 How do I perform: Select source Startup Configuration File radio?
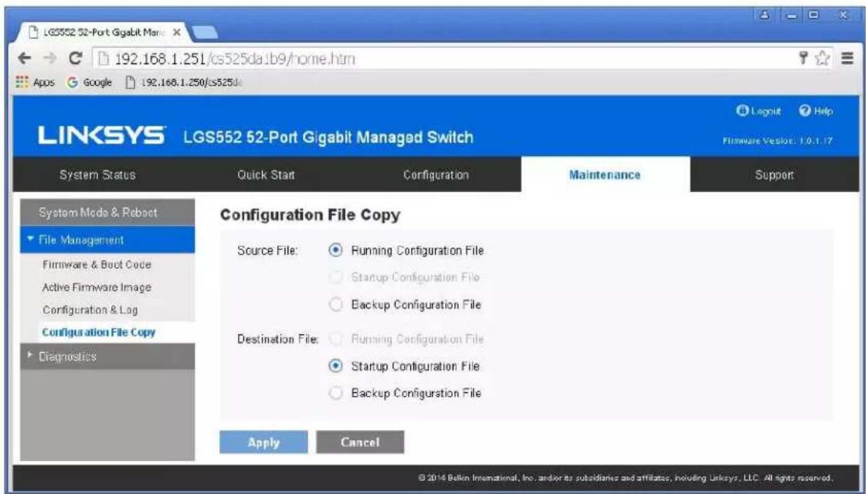[x=335, y=277]
